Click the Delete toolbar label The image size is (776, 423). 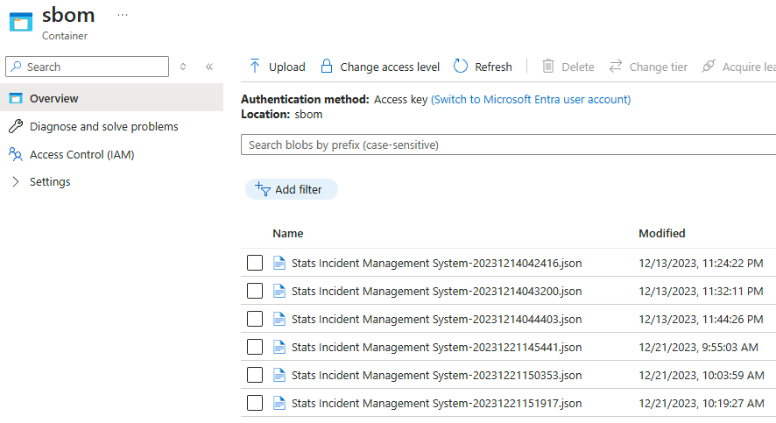[x=578, y=67]
